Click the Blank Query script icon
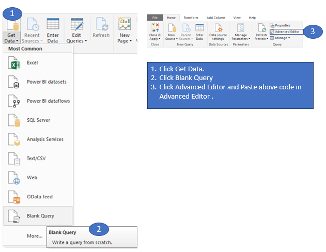 pos(14,216)
